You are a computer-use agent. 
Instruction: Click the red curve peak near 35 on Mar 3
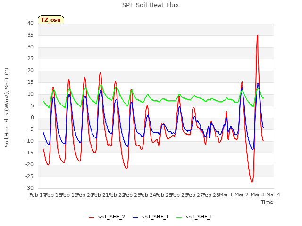click(258, 36)
